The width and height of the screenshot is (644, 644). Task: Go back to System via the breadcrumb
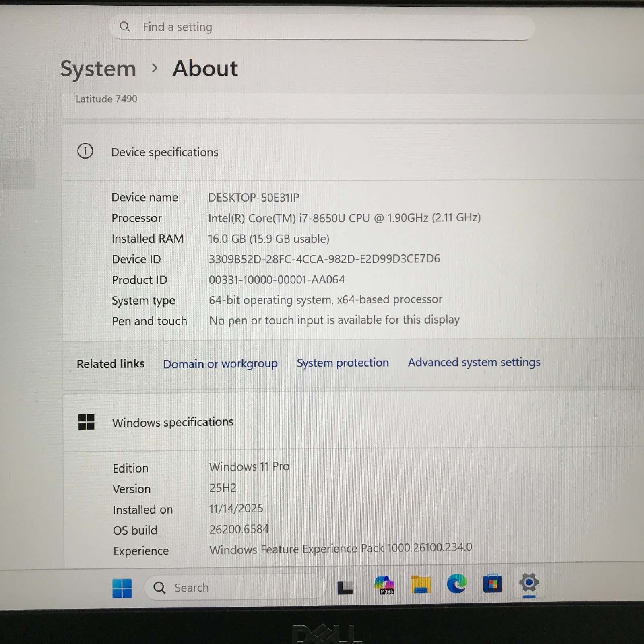pyautogui.click(x=98, y=68)
